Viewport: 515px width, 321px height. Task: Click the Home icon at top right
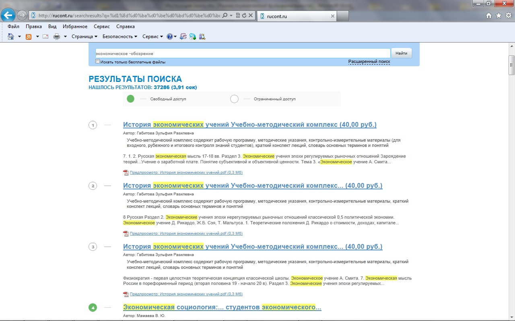coord(489,16)
